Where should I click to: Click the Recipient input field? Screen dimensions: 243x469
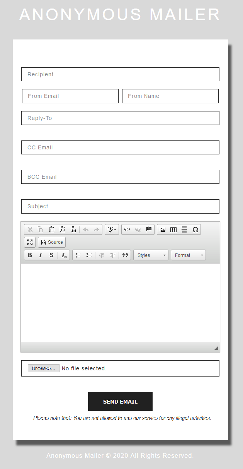point(120,74)
